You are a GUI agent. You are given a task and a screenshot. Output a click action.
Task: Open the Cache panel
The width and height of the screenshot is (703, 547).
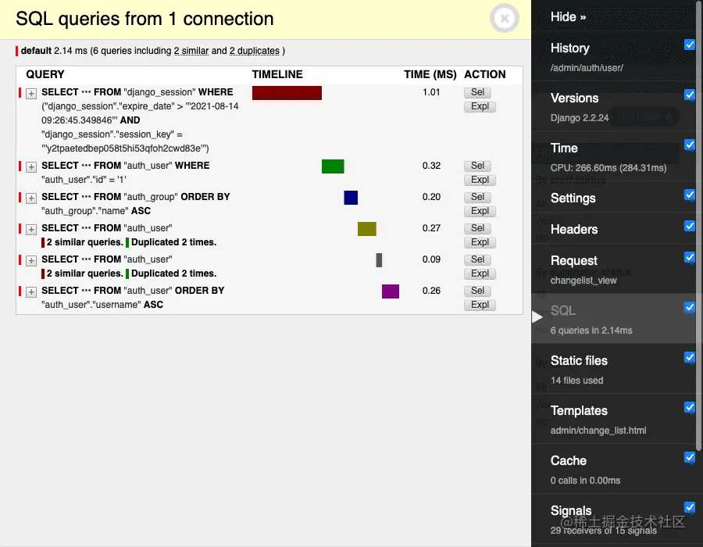point(569,460)
